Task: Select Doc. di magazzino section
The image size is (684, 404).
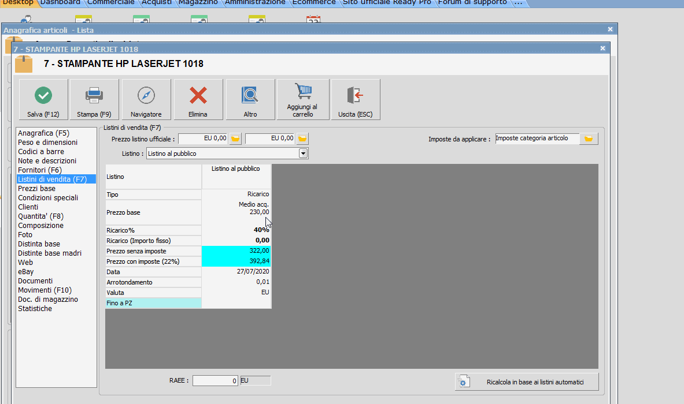Action: pyautogui.click(x=48, y=300)
